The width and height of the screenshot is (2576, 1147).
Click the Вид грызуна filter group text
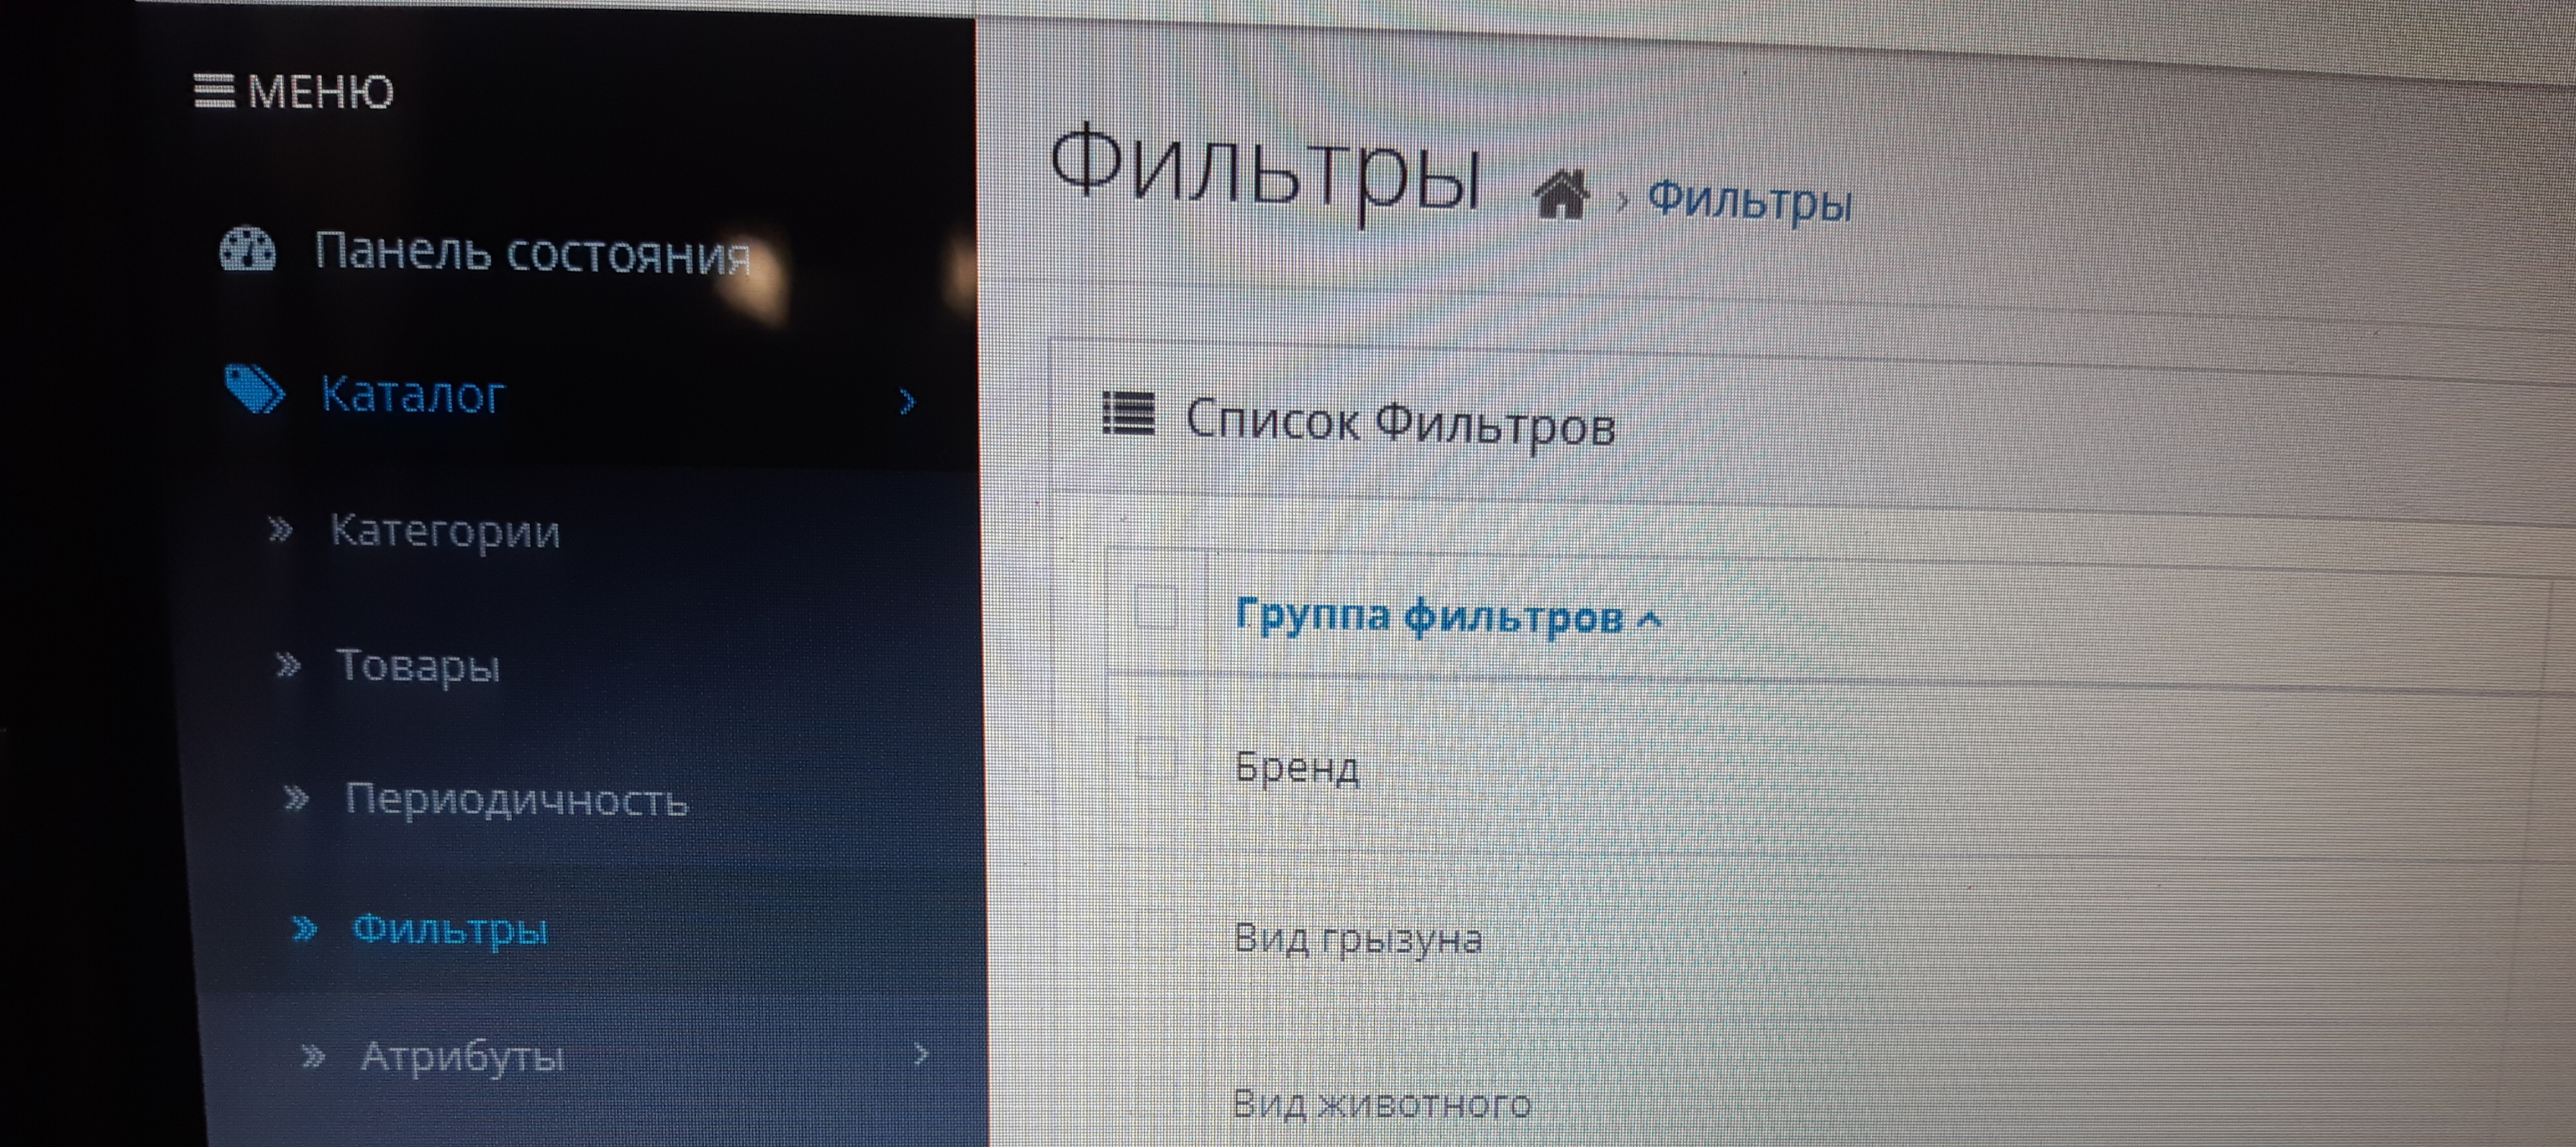[1358, 939]
